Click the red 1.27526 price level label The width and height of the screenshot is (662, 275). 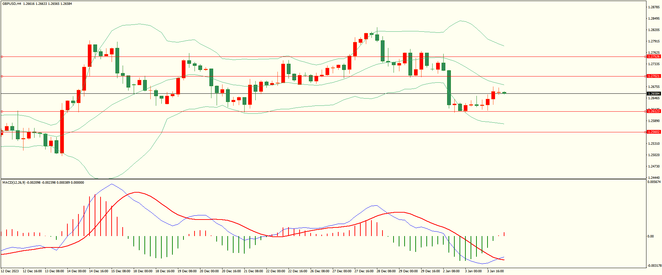(x=653, y=57)
